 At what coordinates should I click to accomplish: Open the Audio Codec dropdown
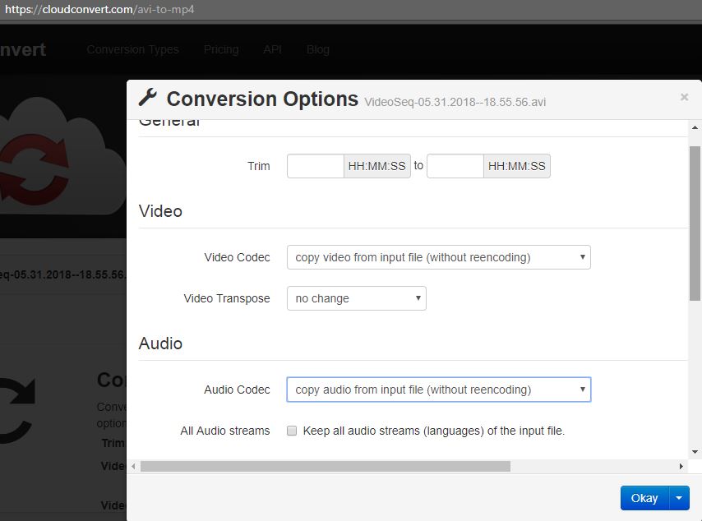click(x=438, y=390)
